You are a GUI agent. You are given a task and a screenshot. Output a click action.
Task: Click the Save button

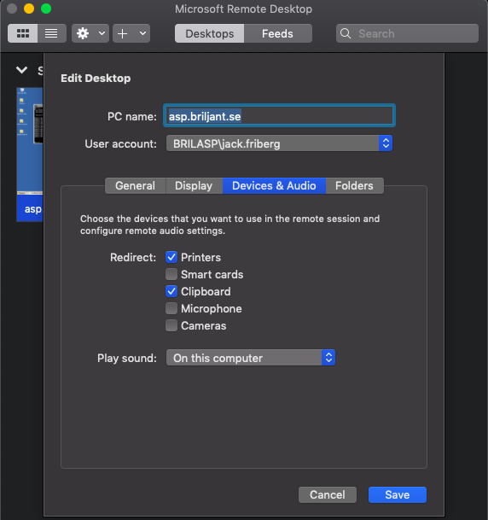(x=398, y=494)
